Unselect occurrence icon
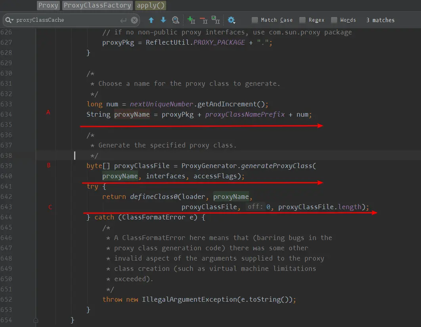This screenshot has width=421, height=327. point(203,20)
